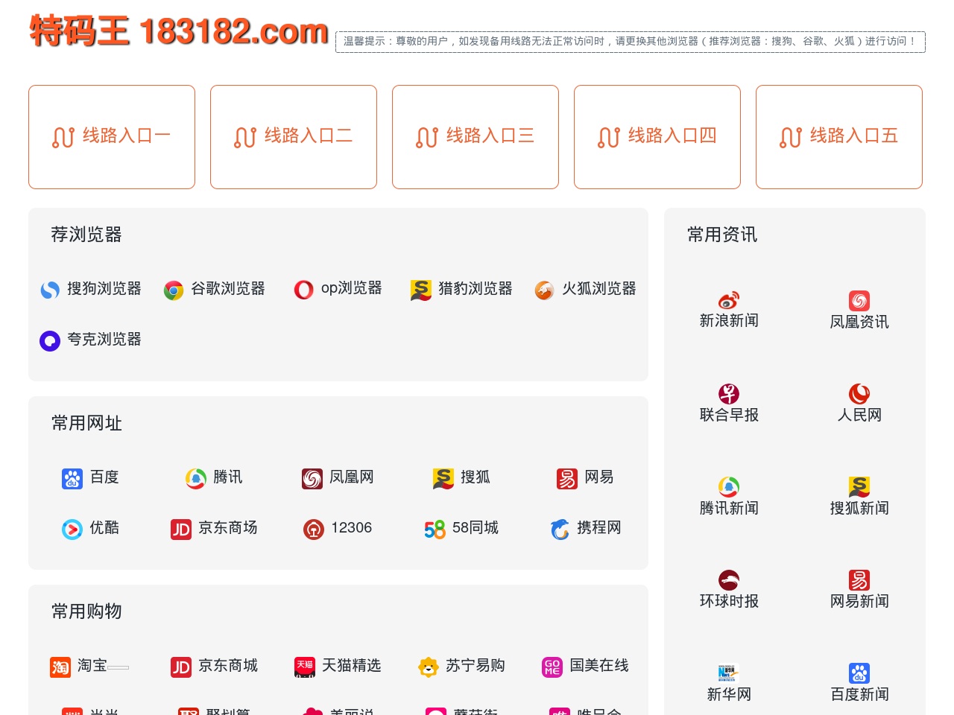
Task: Open the 线路入口一 entry button
Action: [112, 137]
